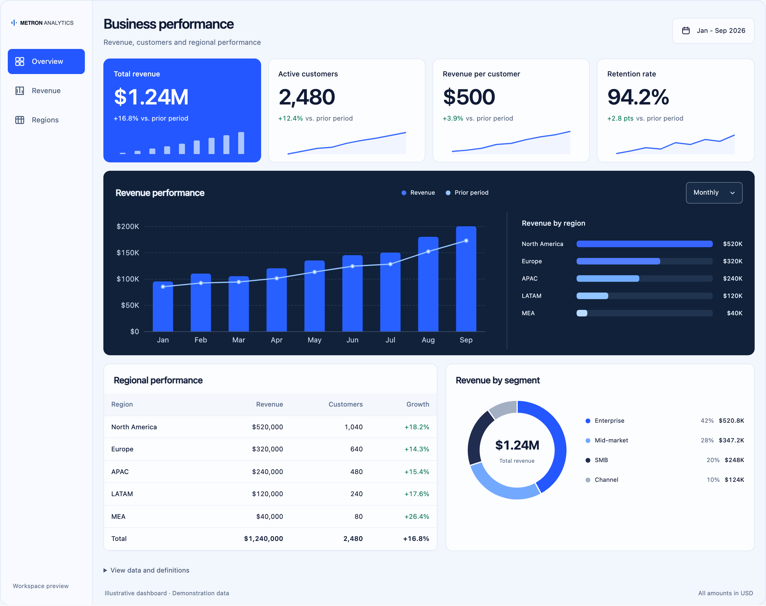The width and height of the screenshot is (766, 606).
Task: Sort by the Region column header
Action: pos(122,404)
